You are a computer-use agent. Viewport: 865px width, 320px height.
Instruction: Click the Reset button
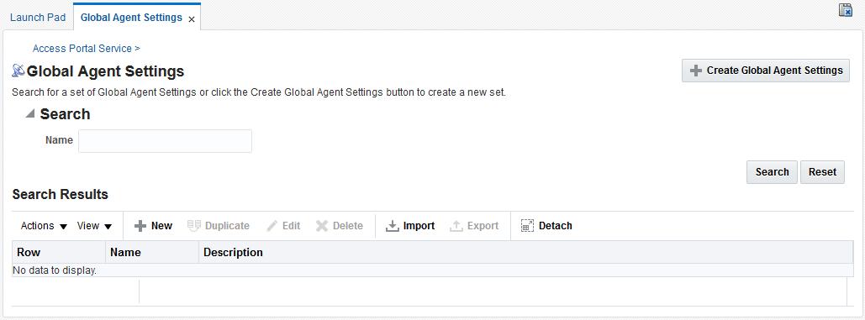tap(822, 172)
